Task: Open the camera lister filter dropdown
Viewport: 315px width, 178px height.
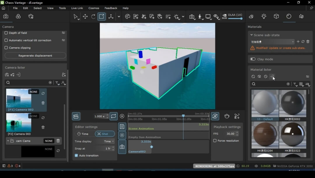Action: click(57, 83)
